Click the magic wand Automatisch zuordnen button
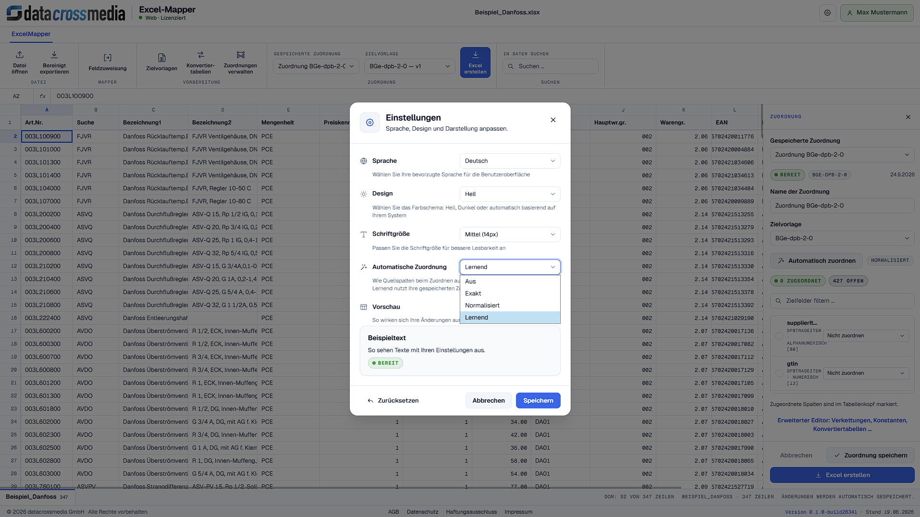The width and height of the screenshot is (920, 517). pos(816,261)
